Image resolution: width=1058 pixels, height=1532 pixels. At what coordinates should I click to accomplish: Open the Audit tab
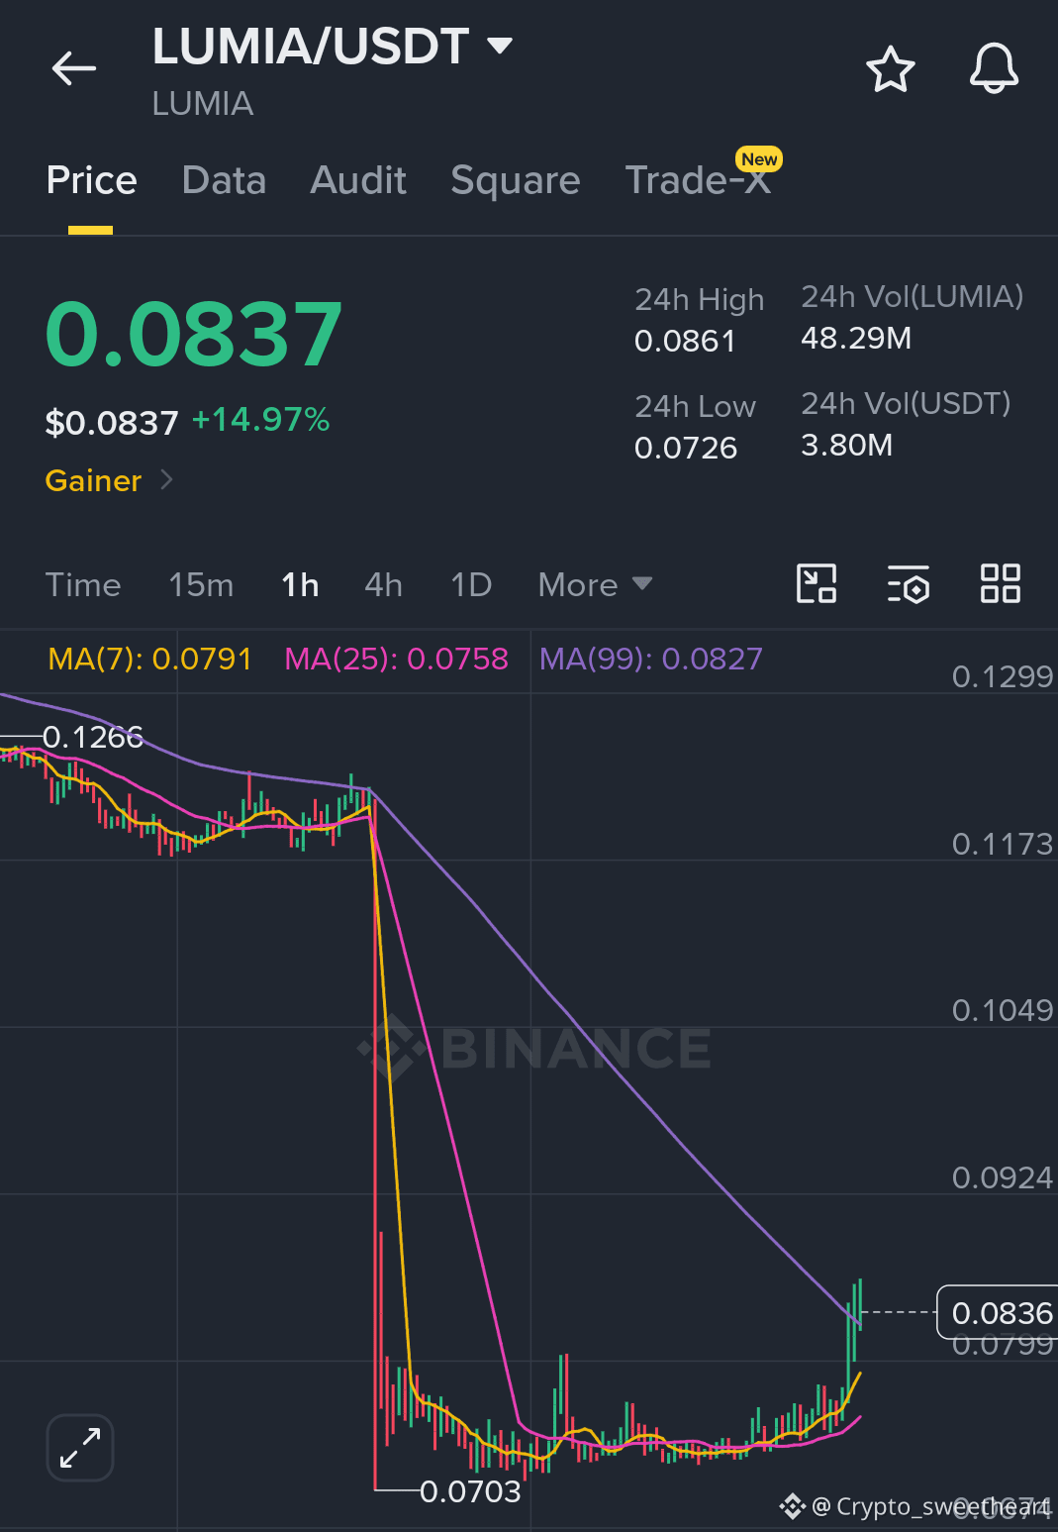coord(358,181)
